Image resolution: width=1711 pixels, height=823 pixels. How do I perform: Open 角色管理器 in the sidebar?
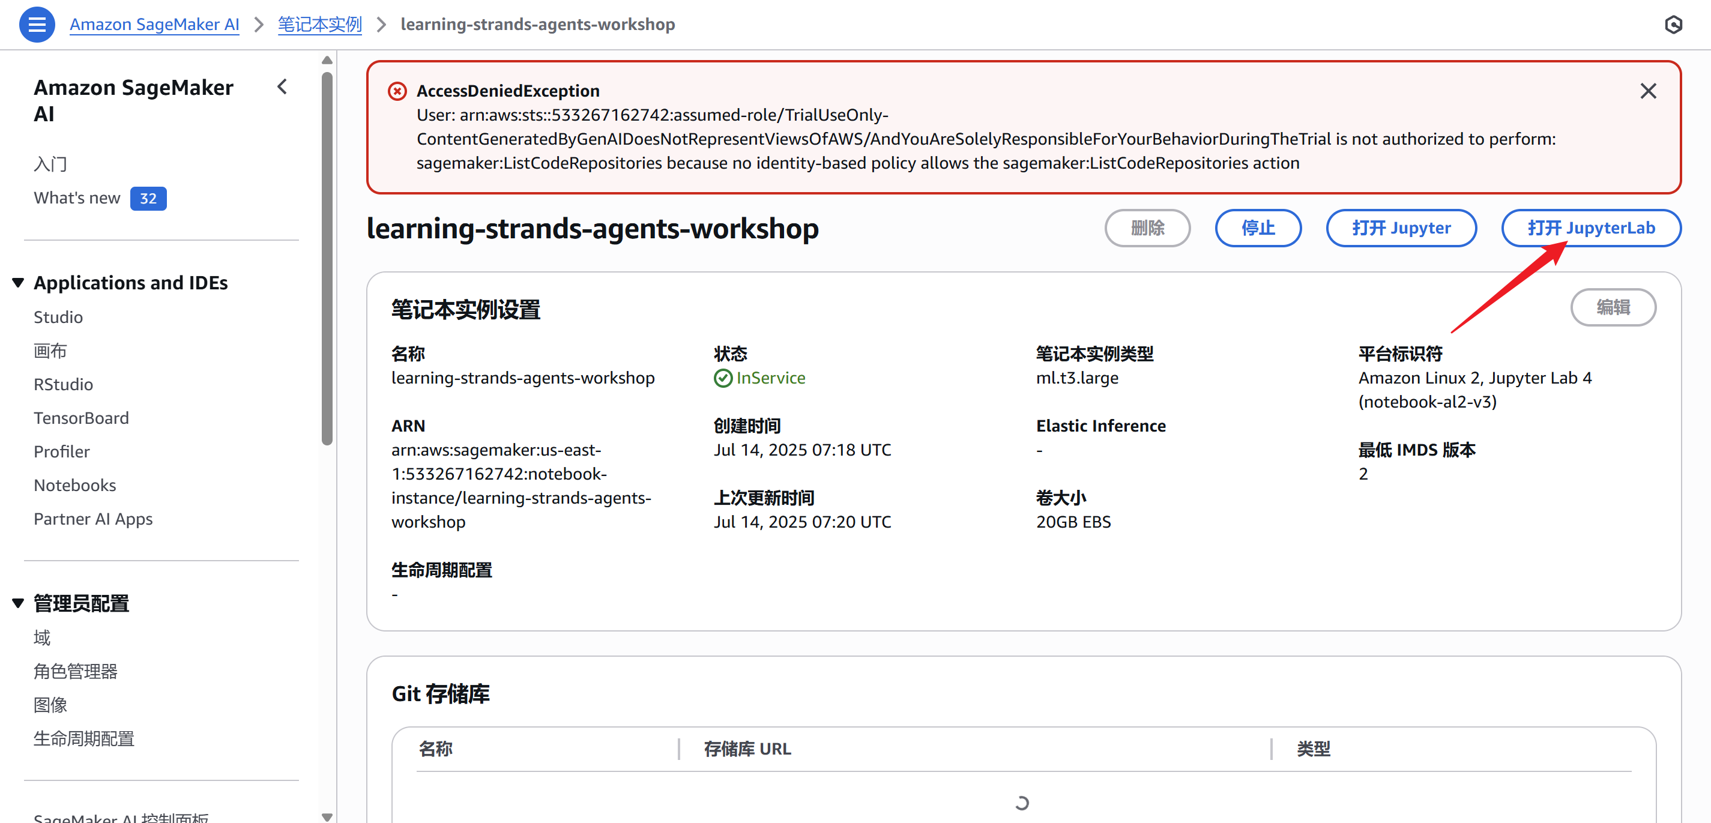[x=75, y=672]
